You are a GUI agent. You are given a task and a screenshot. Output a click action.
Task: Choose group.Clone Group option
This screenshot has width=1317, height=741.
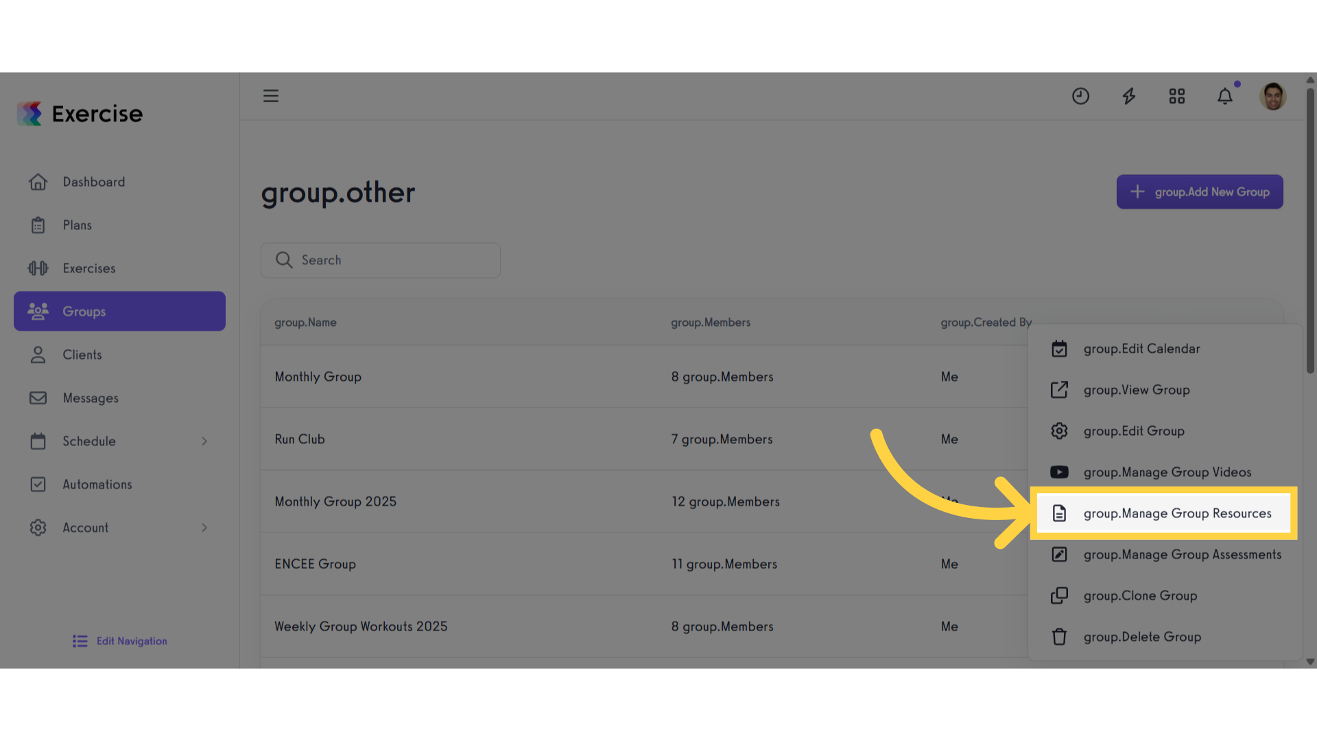(1140, 596)
